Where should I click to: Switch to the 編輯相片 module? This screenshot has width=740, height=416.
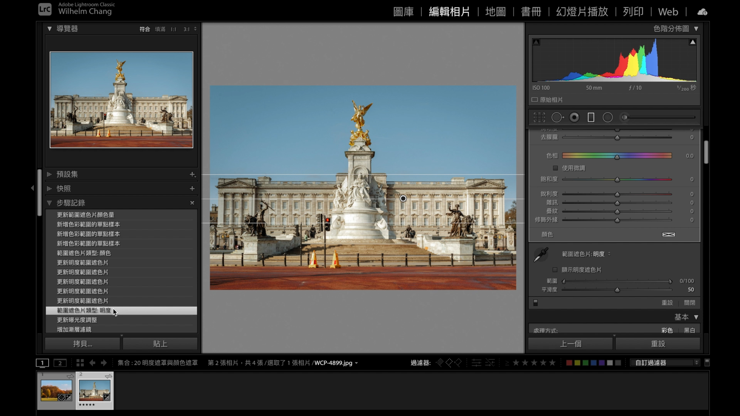coord(449,12)
